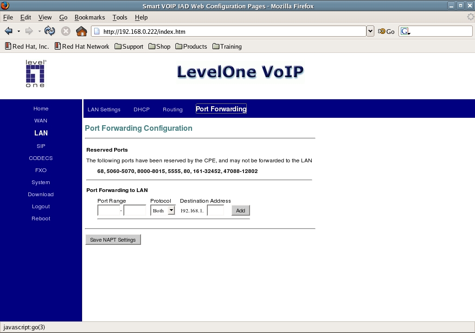Switch to the DHCP tab
The height and width of the screenshot is (333, 475).
coord(141,109)
